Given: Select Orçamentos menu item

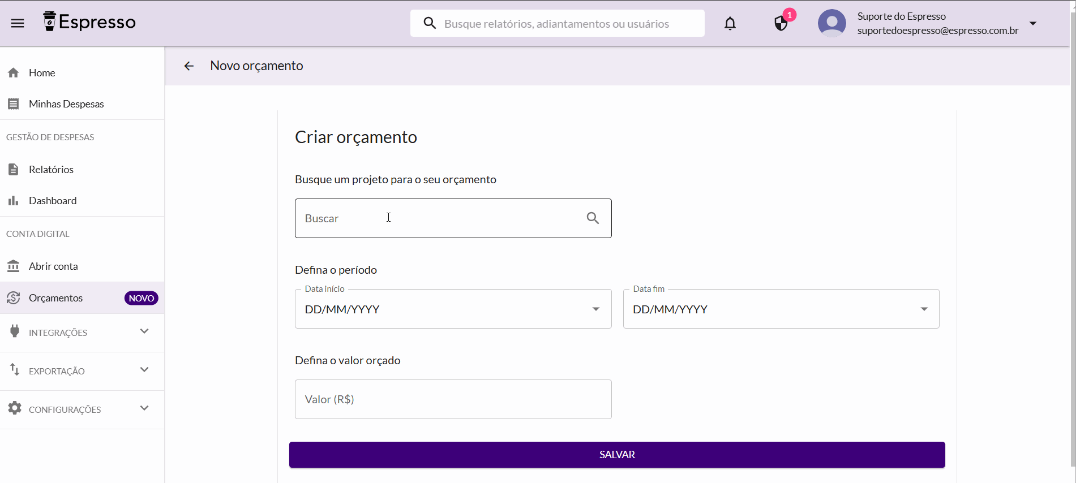Looking at the screenshot, I should click(x=82, y=297).
